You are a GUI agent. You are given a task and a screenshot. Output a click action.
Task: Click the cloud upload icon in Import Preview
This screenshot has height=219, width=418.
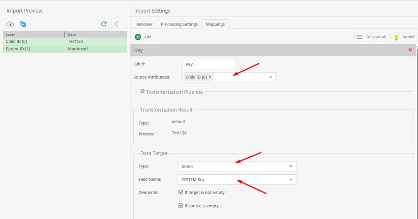coord(10,24)
